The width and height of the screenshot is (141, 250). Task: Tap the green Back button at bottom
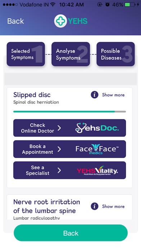click(71, 233)
